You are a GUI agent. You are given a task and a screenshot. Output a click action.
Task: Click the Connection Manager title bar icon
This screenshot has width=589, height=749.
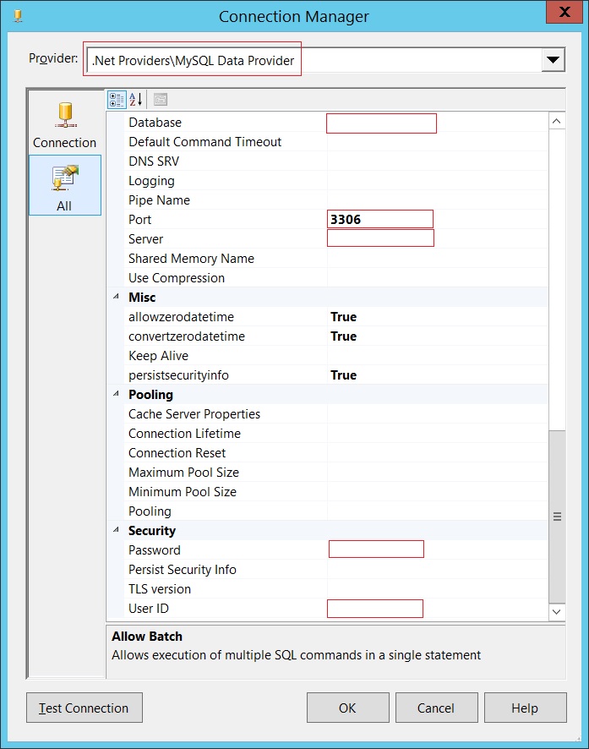18,16
